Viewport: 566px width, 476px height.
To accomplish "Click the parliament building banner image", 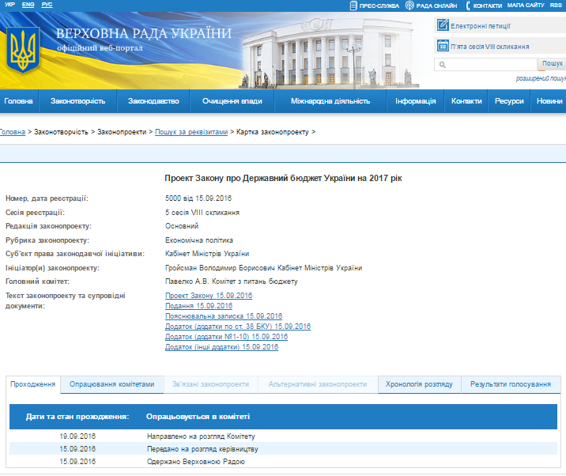I will [328, 52].
